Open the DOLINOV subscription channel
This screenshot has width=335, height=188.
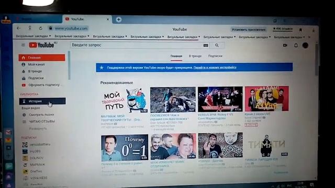point(32,158)
